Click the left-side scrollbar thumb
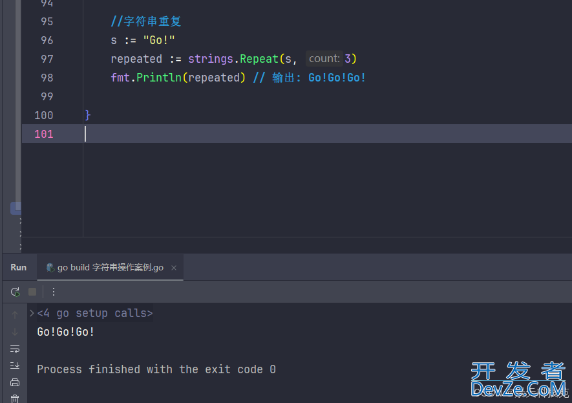The image size is (572, 403). pos(16,208)
